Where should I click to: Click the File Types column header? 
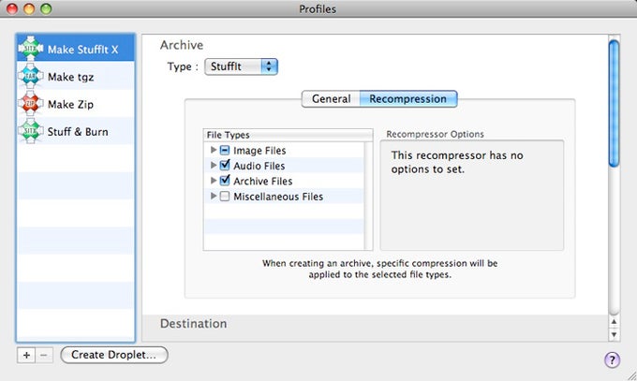(288, 135)
